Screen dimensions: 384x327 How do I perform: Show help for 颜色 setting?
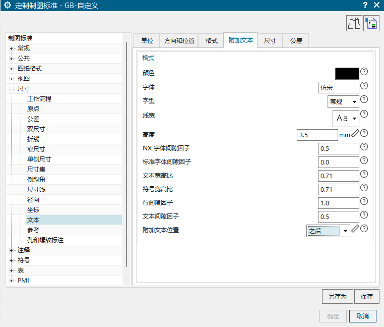pos(364,71)
